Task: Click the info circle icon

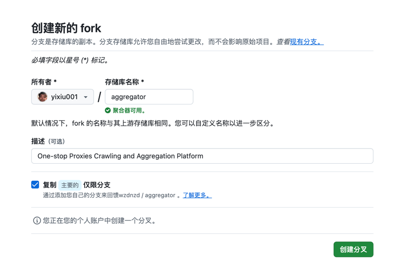Action: [x=36, y=221]
